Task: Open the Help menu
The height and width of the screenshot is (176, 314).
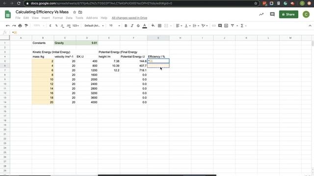Action: [104, 18]
